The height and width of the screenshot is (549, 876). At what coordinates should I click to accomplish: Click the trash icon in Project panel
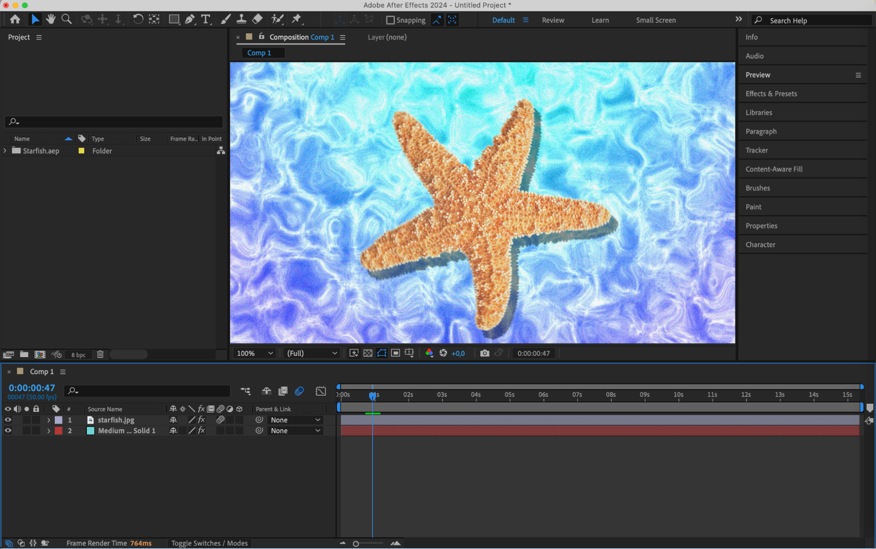(x=100, y=354)
